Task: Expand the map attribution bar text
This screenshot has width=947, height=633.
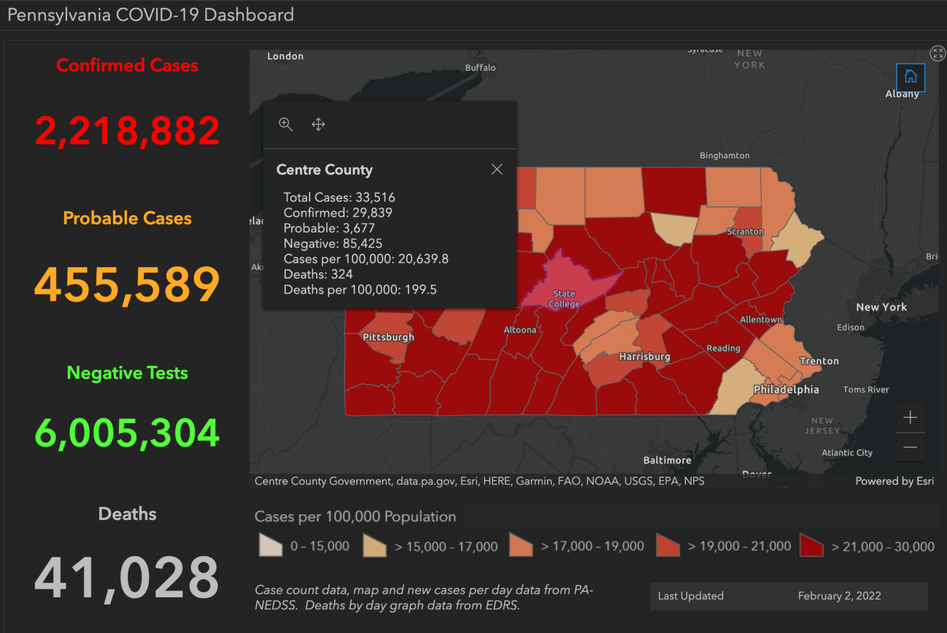Action: point(478,481)
